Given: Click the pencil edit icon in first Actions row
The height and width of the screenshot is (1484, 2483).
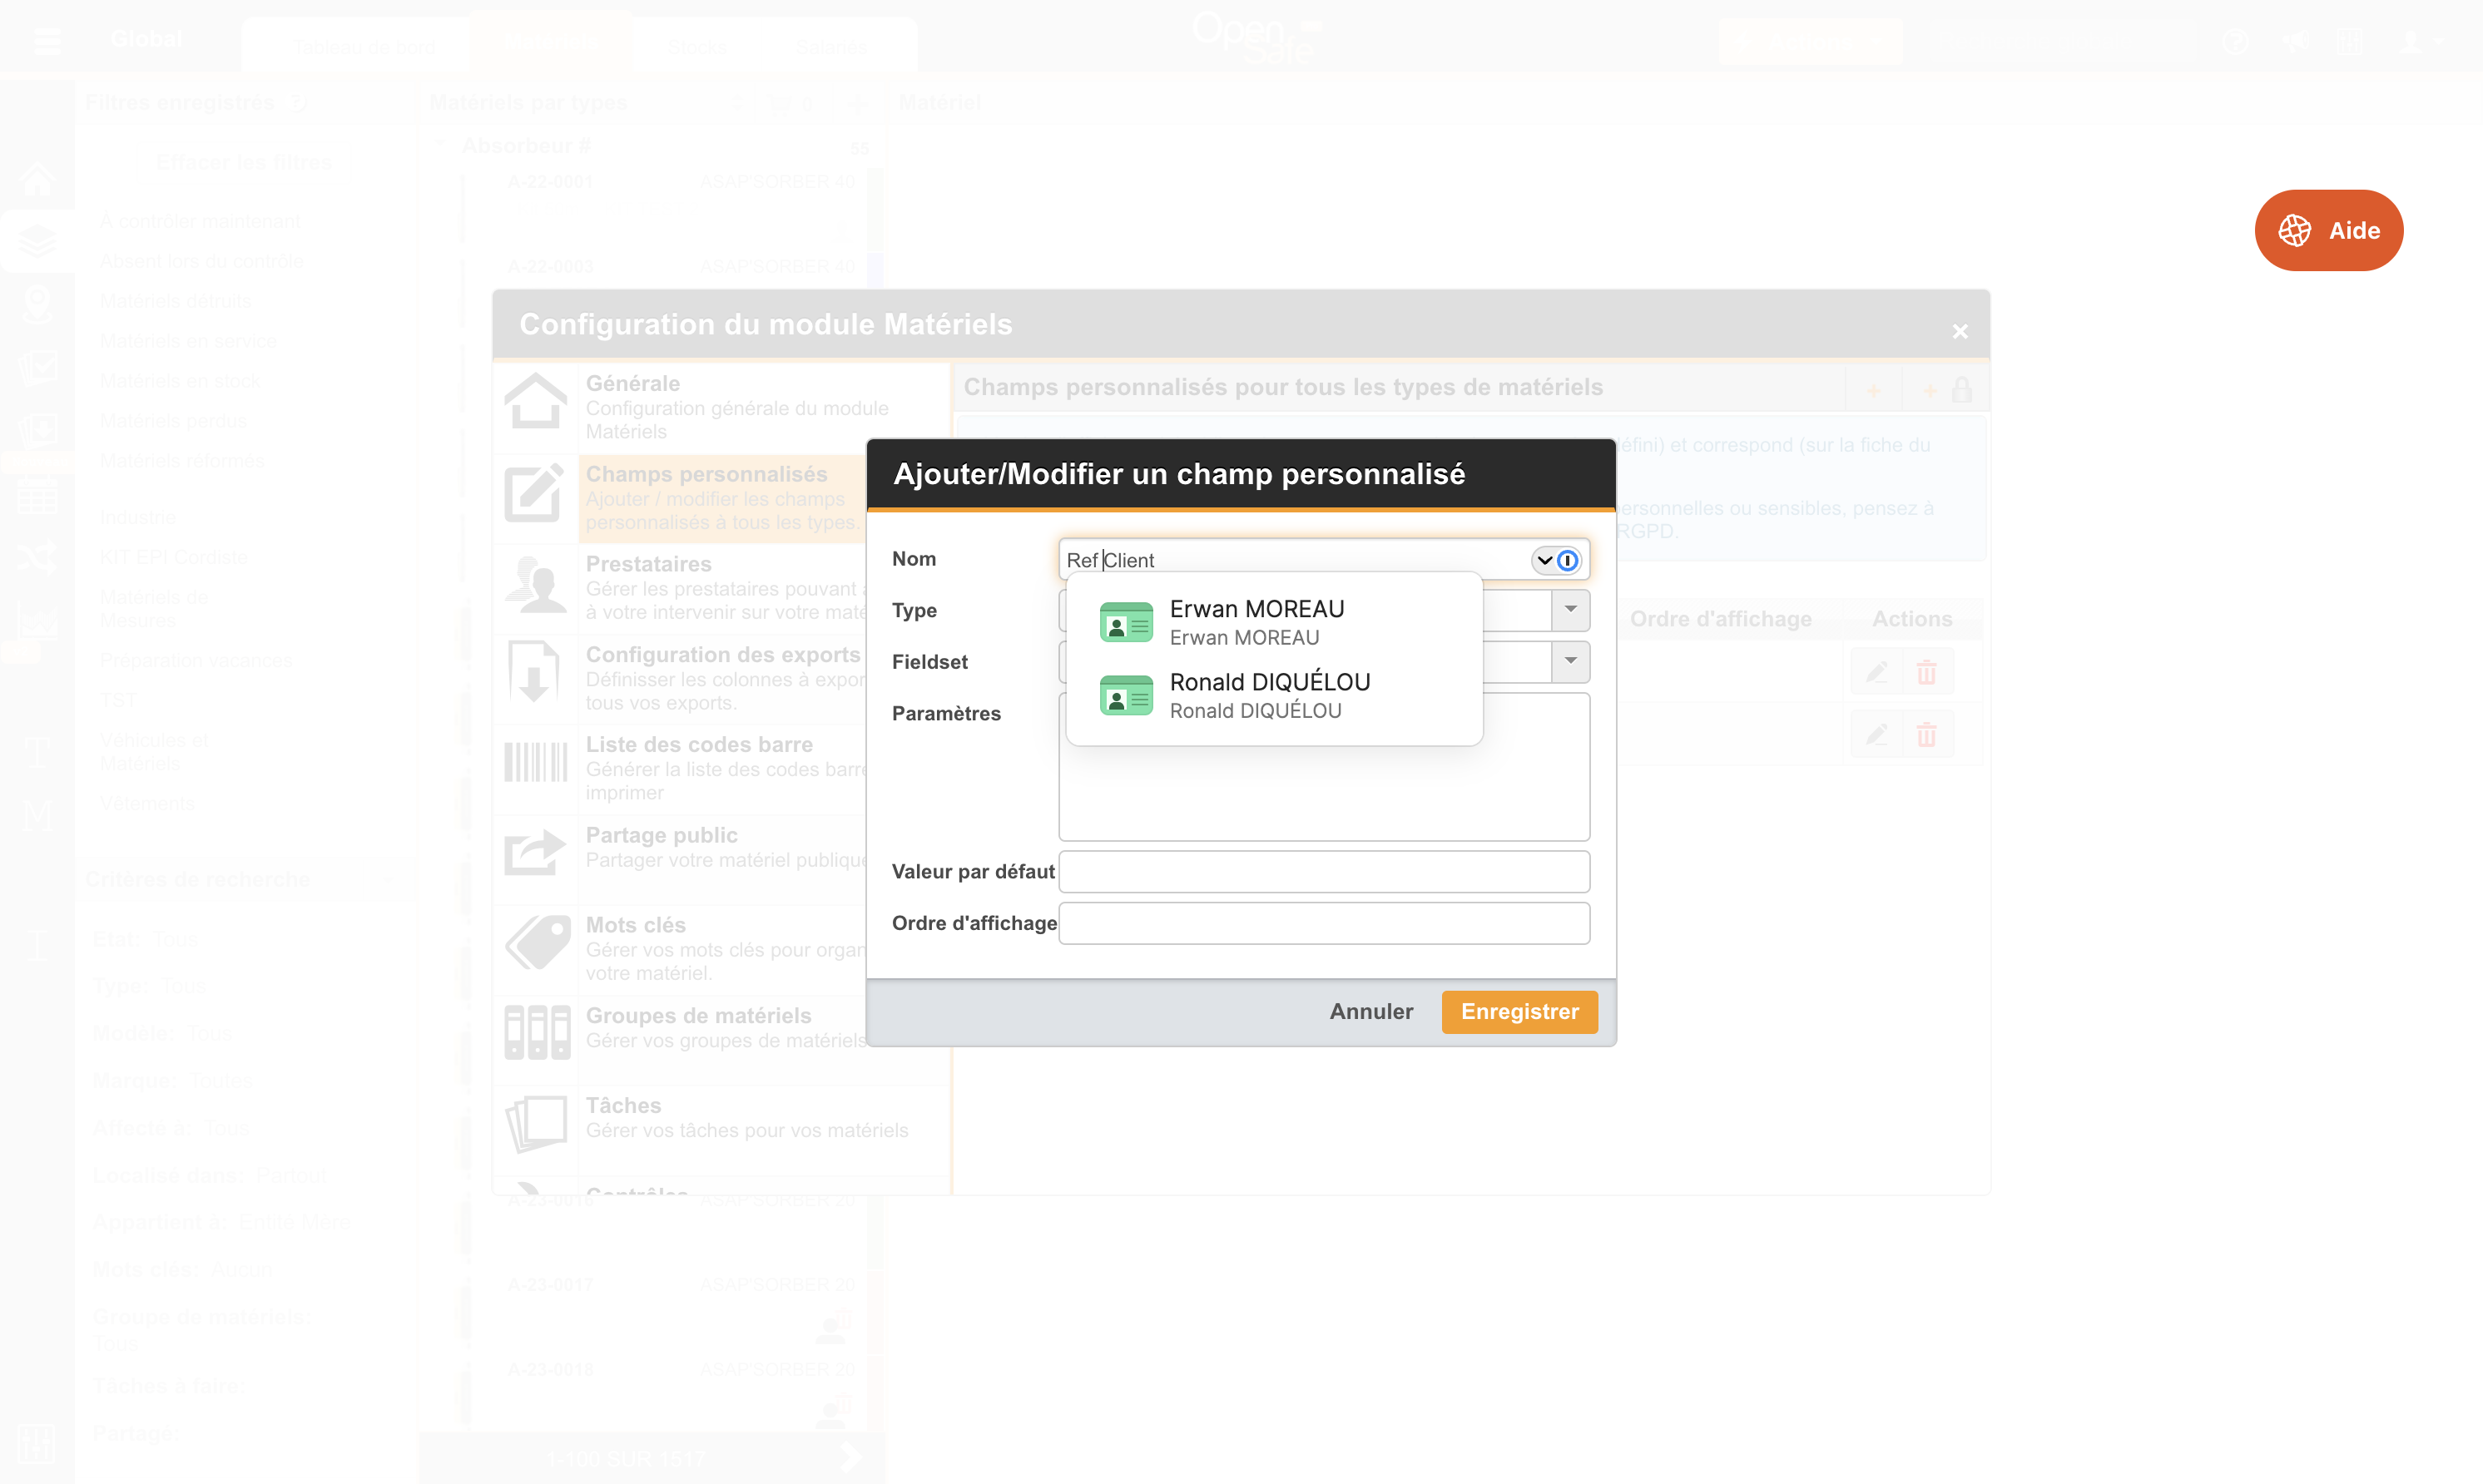Looking at the screenshot, I should click(1876, 672).
